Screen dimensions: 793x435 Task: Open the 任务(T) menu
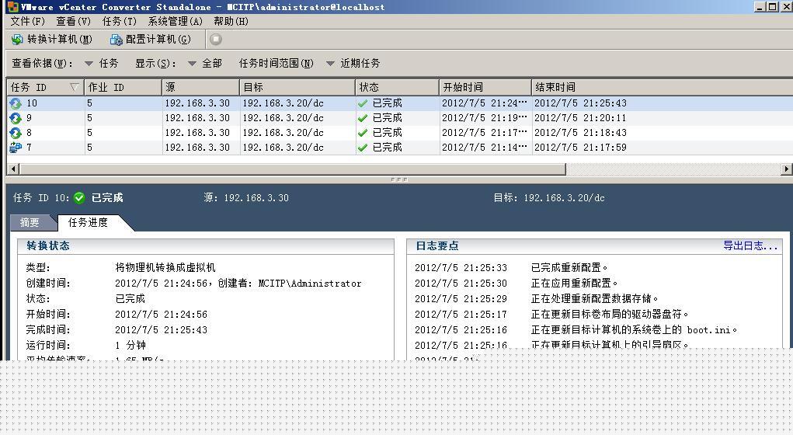point(120,21)
